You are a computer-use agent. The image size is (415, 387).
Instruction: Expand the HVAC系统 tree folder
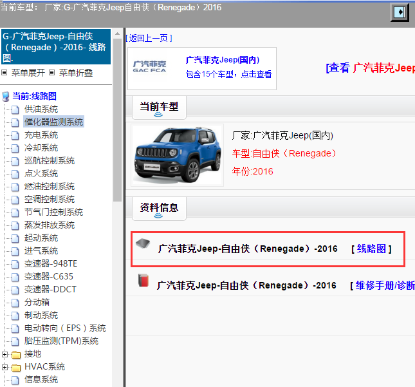pos(5,367)
